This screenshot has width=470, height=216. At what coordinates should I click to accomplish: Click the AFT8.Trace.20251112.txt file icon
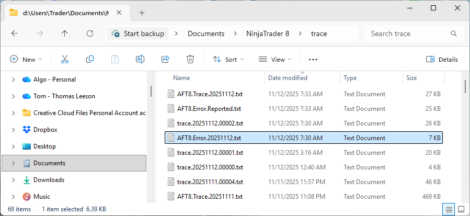(171, 94)
